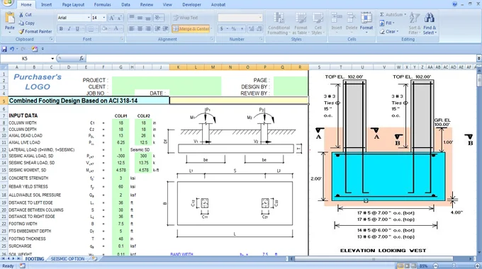The width and height of the screenshot is (482, 269).
Task: Click the Format Painter icon
Action: point(21,31)
